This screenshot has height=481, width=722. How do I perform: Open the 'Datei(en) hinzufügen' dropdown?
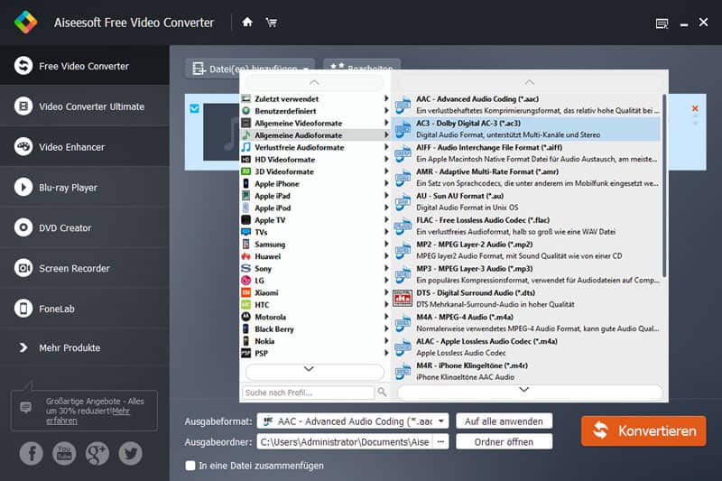(305, 69)
